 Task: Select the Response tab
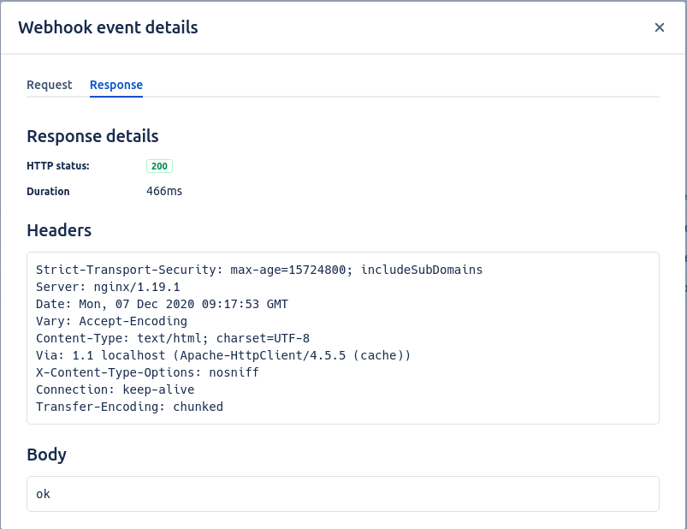click(x=116, y=85)
